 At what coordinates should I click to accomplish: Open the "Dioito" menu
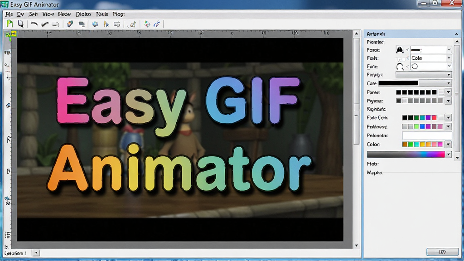tap(83, 14)
